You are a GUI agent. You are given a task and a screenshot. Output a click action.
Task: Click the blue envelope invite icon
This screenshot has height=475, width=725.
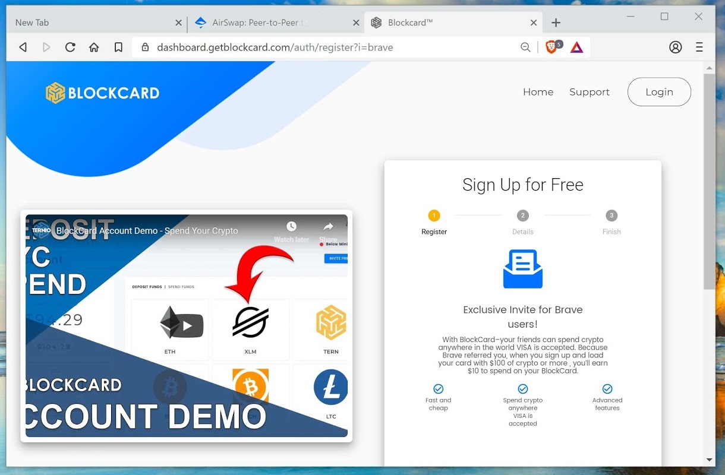point(523,269)
